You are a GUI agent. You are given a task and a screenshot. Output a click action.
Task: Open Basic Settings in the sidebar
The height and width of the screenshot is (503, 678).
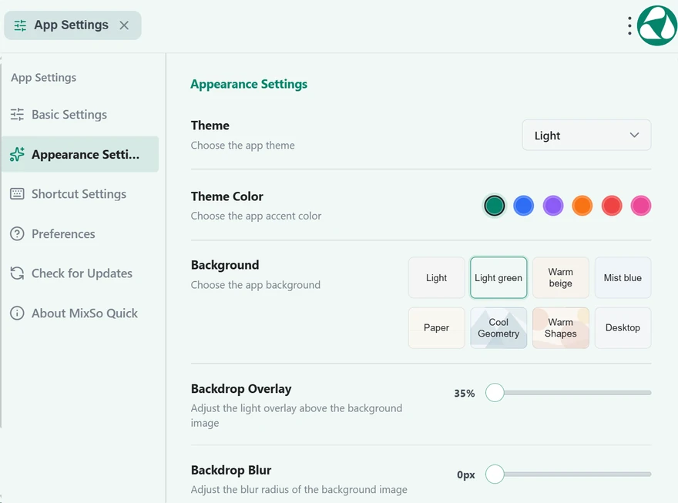pyautogui.click(x=80, y=115)
